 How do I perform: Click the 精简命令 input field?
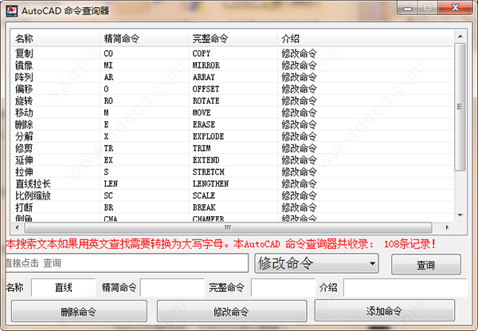pyautogui.click(x=172, y=287)
